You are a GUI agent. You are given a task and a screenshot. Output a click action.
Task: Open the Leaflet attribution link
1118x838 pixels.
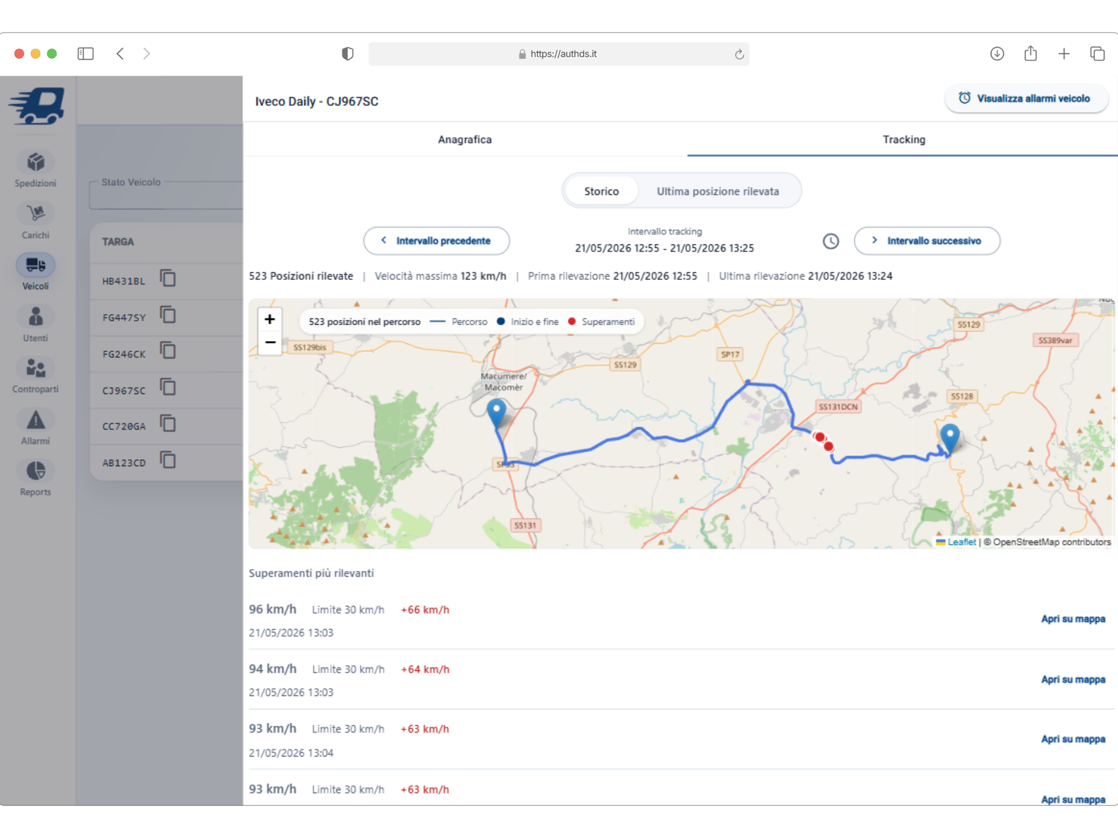click(961, 542)
